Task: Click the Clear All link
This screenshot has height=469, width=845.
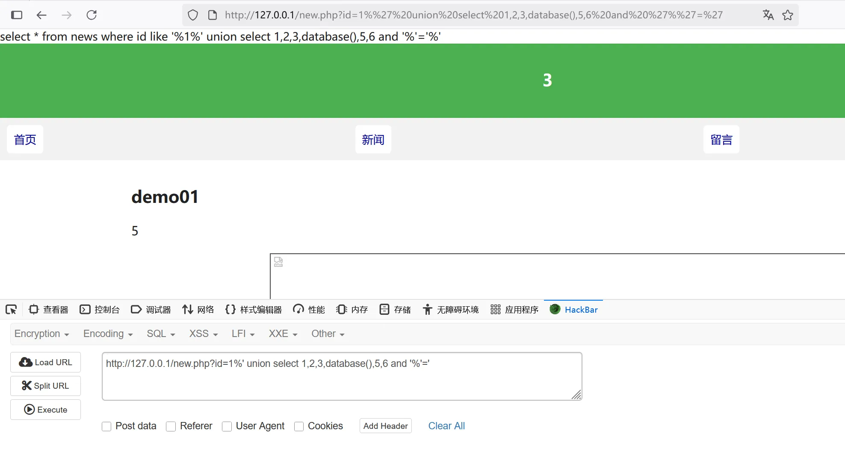Action: click(446, 426)
